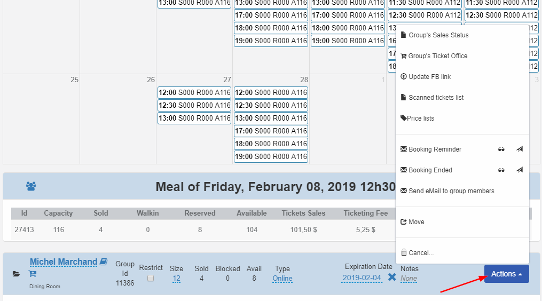
Task: Click the book icon next to Michel Marchand
Action: [x=104, y=262]
